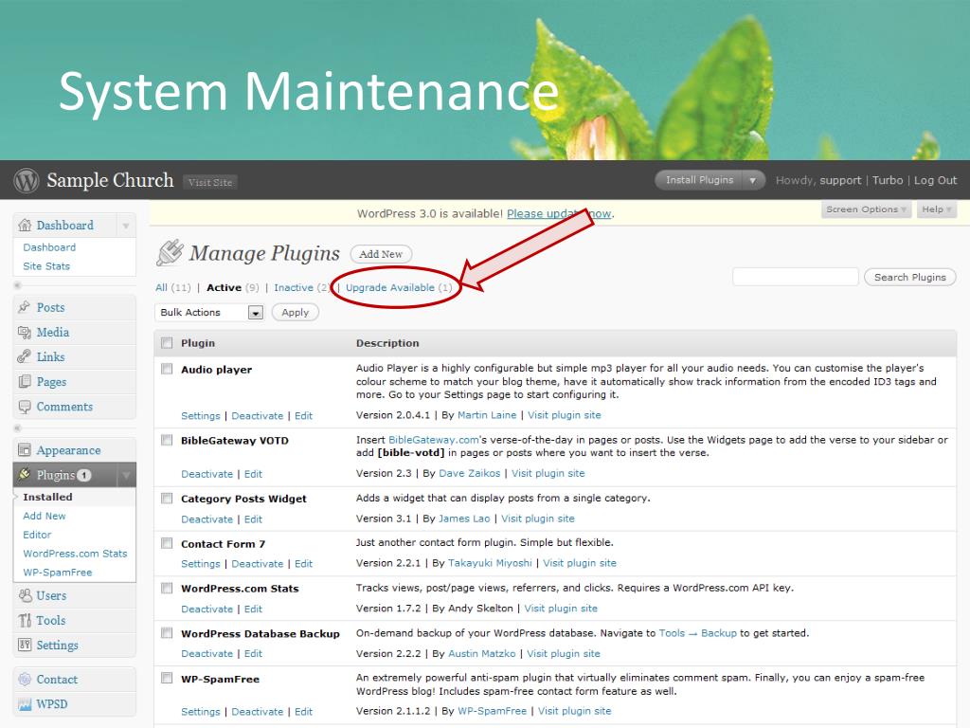Visit plugin site for WordPress Database Backup
This screenshot has height=728, width=970.
coord(564,654)
